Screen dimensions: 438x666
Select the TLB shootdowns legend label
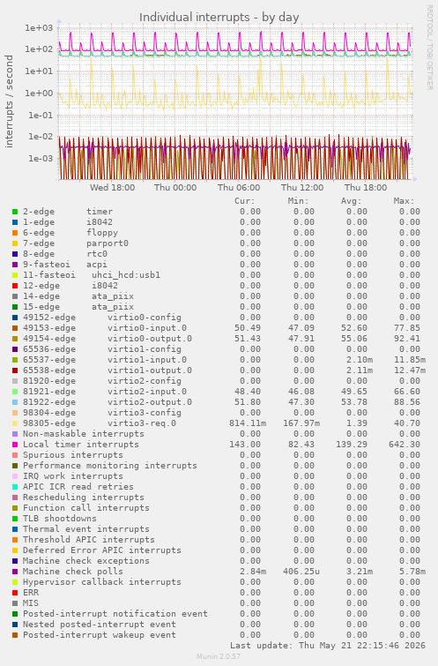60,519
